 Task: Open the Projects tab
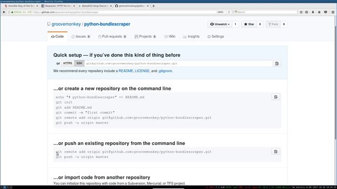145,37
